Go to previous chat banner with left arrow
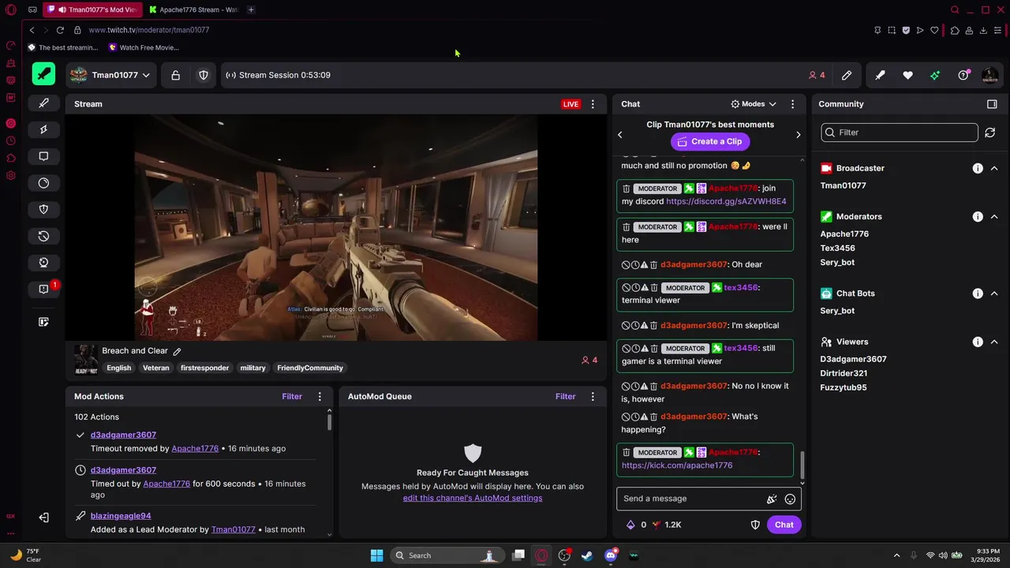The height and width of the screenshot is (568, 1010). point(620,135)
